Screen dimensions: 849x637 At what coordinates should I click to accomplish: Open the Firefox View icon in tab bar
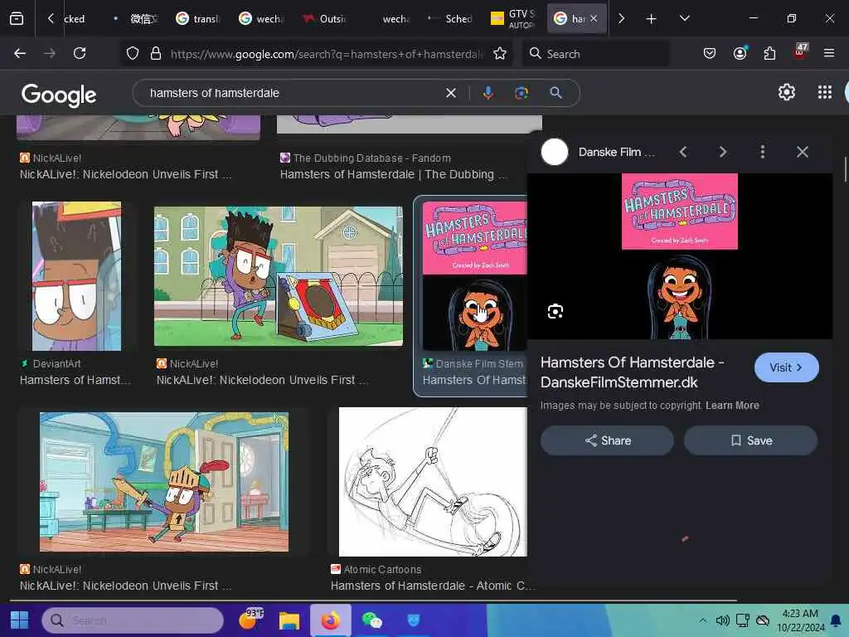tap(17, 18)
